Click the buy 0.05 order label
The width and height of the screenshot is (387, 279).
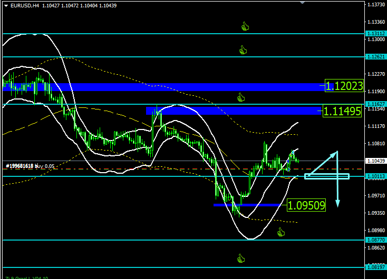coord(30,166)
